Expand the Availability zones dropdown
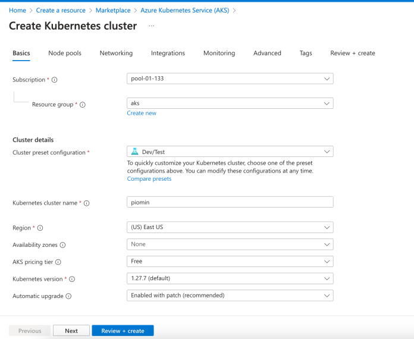The width and height of the screenshot is (414, 339). (x=230, y=244)
